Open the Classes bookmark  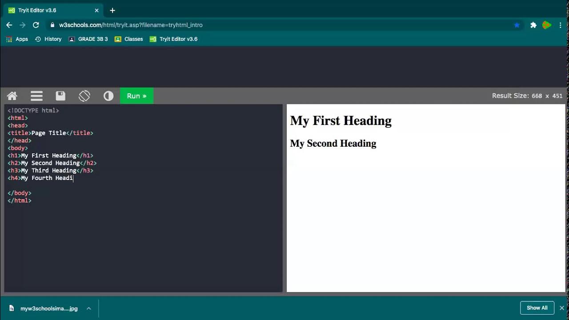click(129, 39)
